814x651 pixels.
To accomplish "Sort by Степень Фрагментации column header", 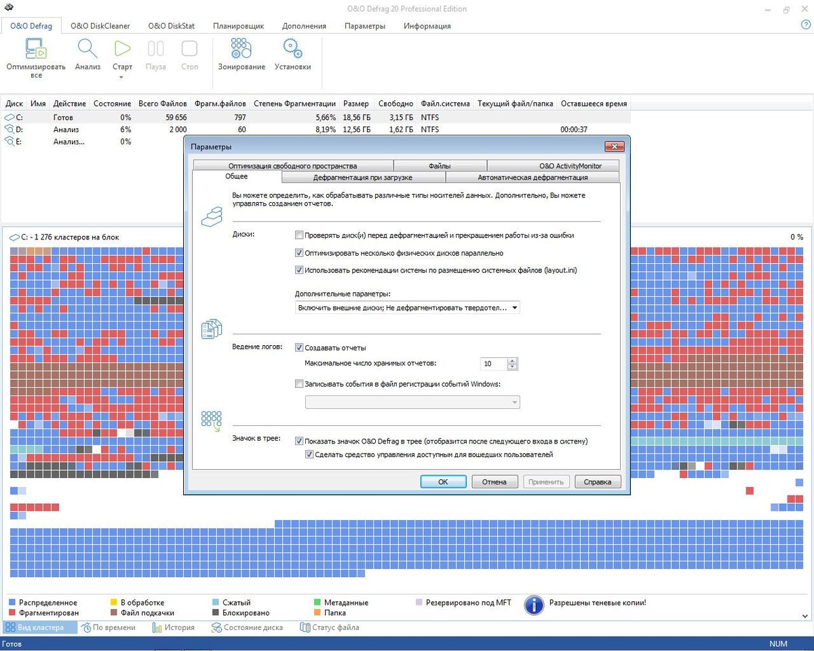I will 294,104.
